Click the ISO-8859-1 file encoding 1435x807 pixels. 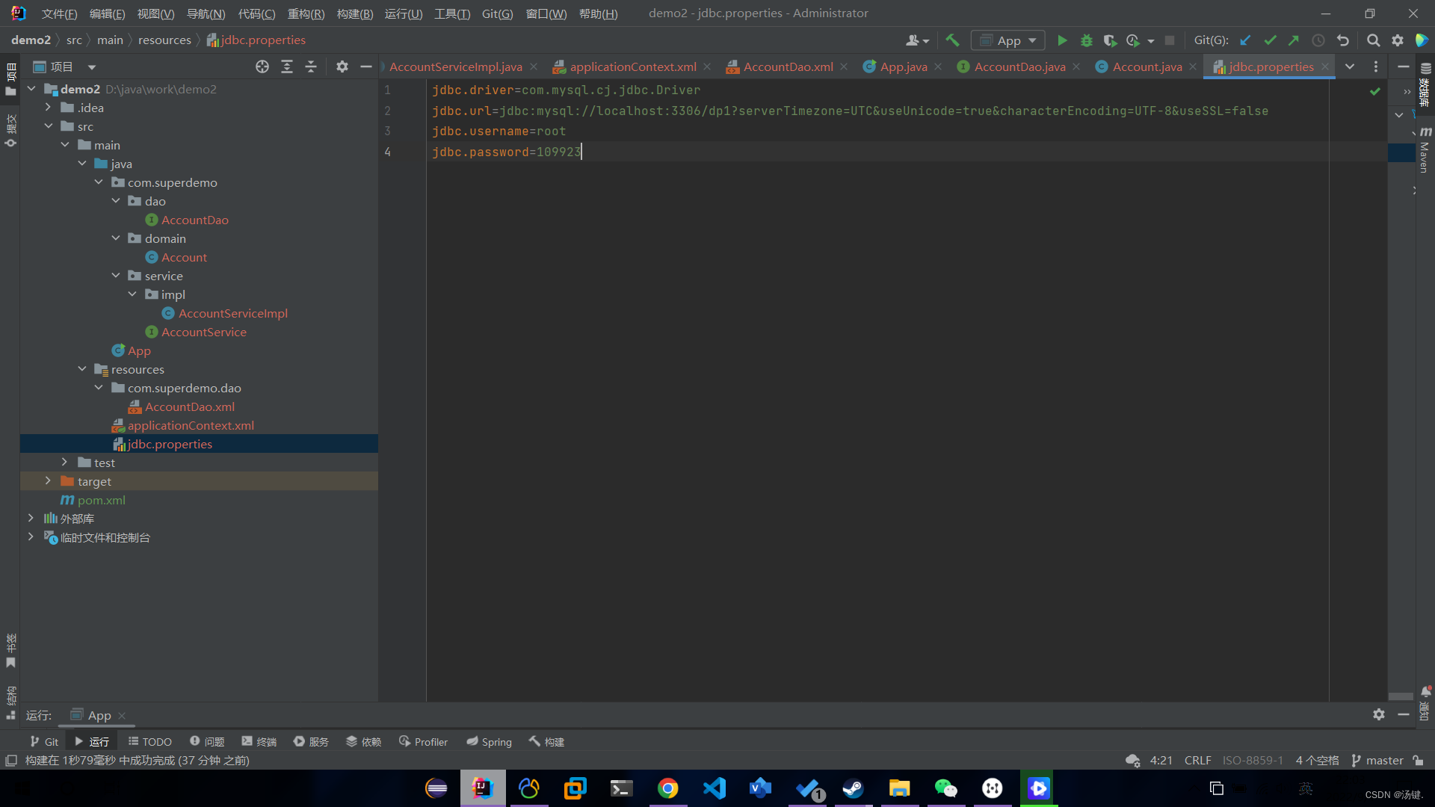[x=1253, y=760]
